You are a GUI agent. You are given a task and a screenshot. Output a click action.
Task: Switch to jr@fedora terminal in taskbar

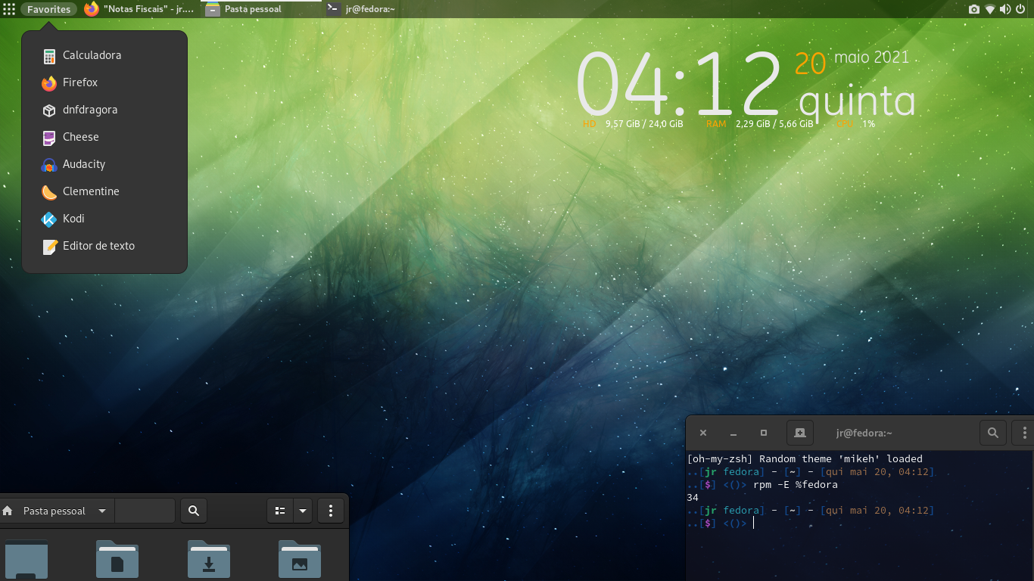362,9
